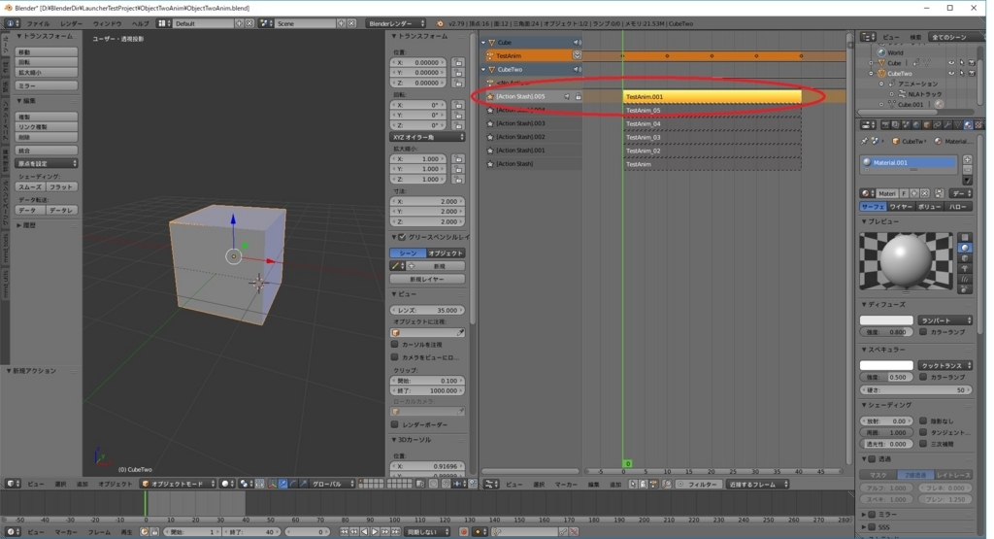Open the オブジェクト menu in 3D view header
This screenshot has width=994, height=539.
tap(116, 484)
